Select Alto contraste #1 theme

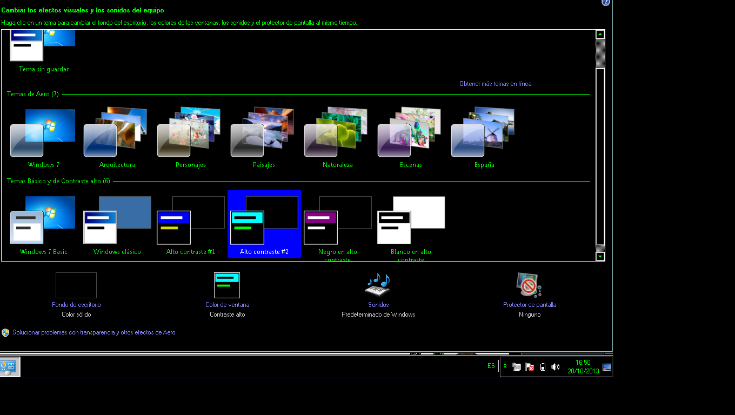190,222
